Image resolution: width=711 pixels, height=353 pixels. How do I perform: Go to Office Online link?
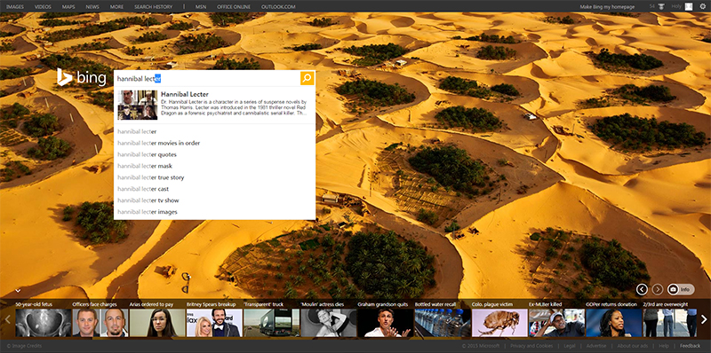tap(234, 7)
